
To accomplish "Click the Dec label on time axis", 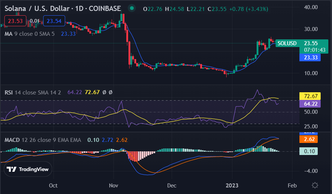I will (x=172, y=185).
